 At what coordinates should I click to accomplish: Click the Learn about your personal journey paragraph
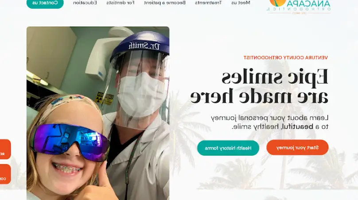pyautogui.click(x=269, y=122)
